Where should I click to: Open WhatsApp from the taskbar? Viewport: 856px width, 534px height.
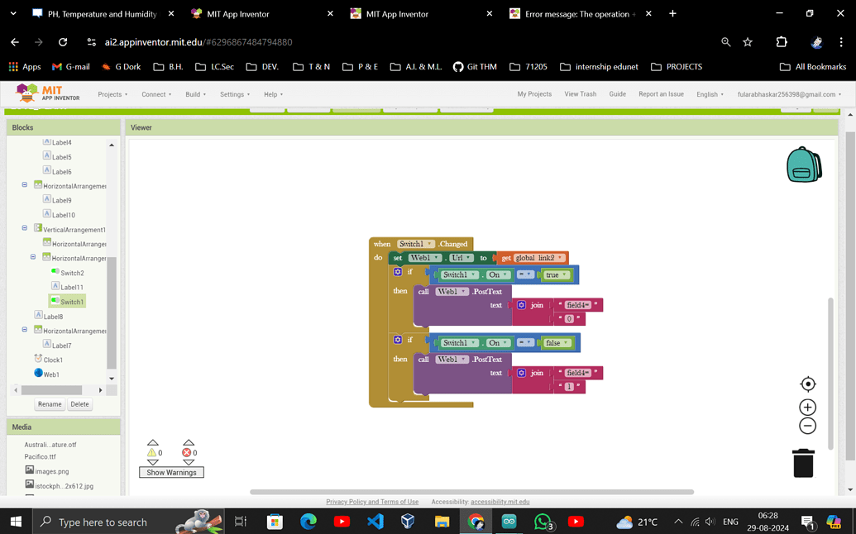pos(542,522)
